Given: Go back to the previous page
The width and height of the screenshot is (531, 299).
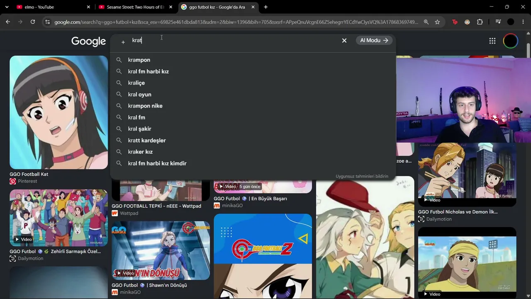Looking at the screenshot, I should point(8,22).
